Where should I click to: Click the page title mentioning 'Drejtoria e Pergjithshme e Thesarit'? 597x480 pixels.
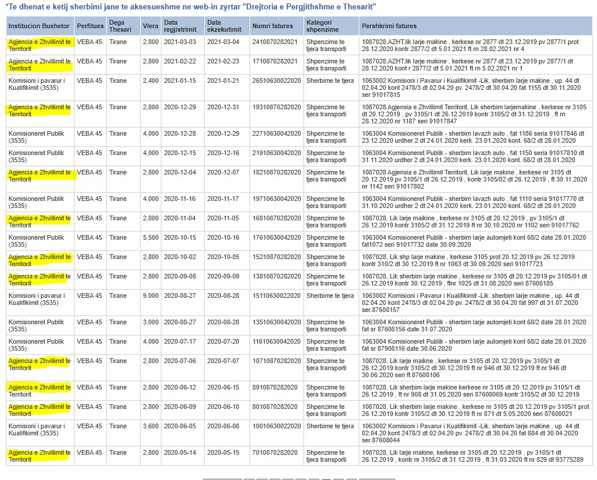(x=191, y=7)
